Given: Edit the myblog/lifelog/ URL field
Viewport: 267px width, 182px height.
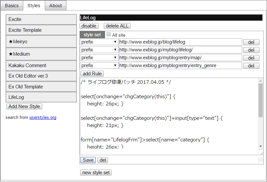Looking at the screenshot, I should pyautogui.click(x=180, y=50).
